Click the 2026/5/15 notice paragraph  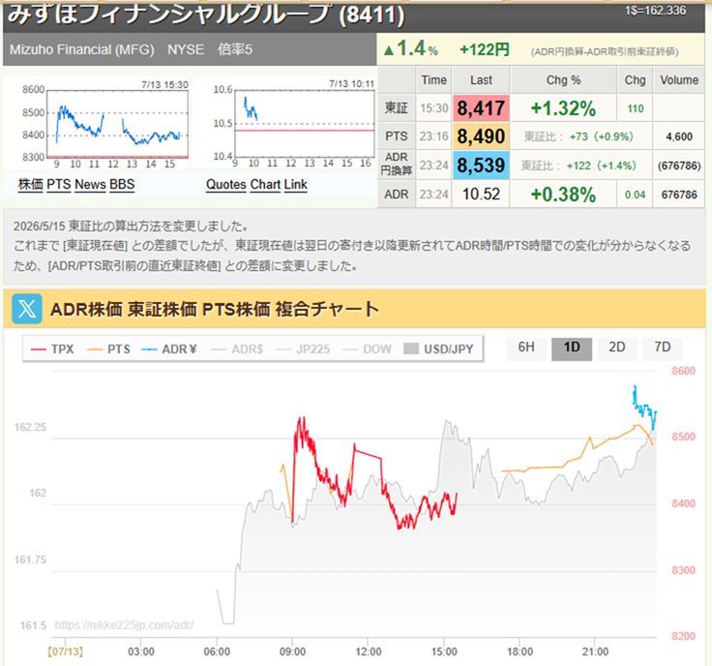(x=352, y=246)
